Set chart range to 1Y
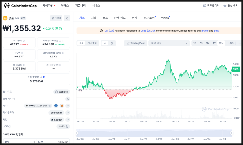This screenshot has width=243, height=145. (x=214, y=43)
